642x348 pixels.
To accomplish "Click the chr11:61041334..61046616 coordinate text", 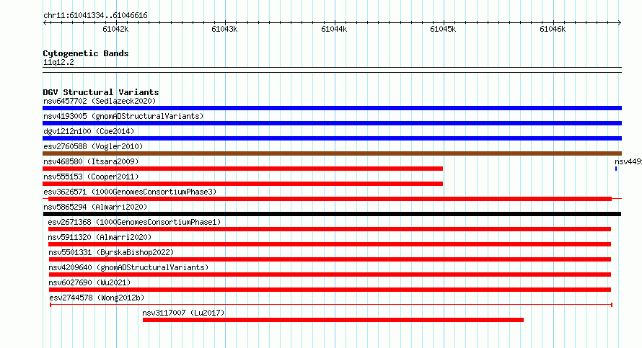I will click(95, 16).
